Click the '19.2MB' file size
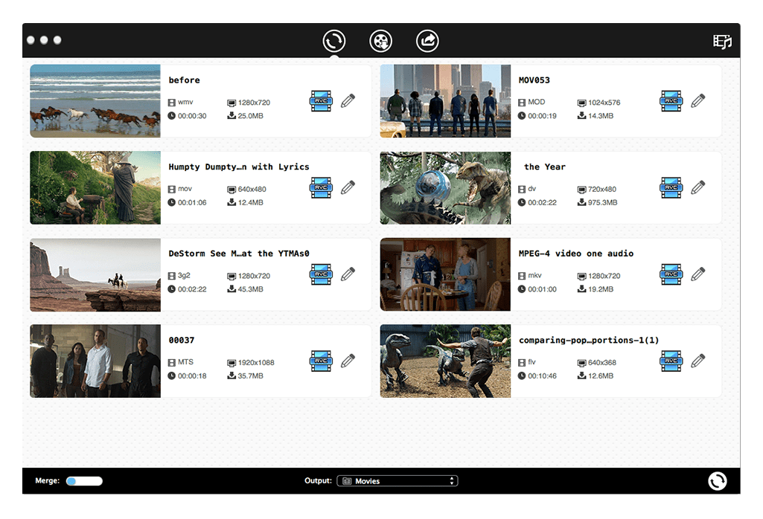763x519 pixels. click(601, 289)
